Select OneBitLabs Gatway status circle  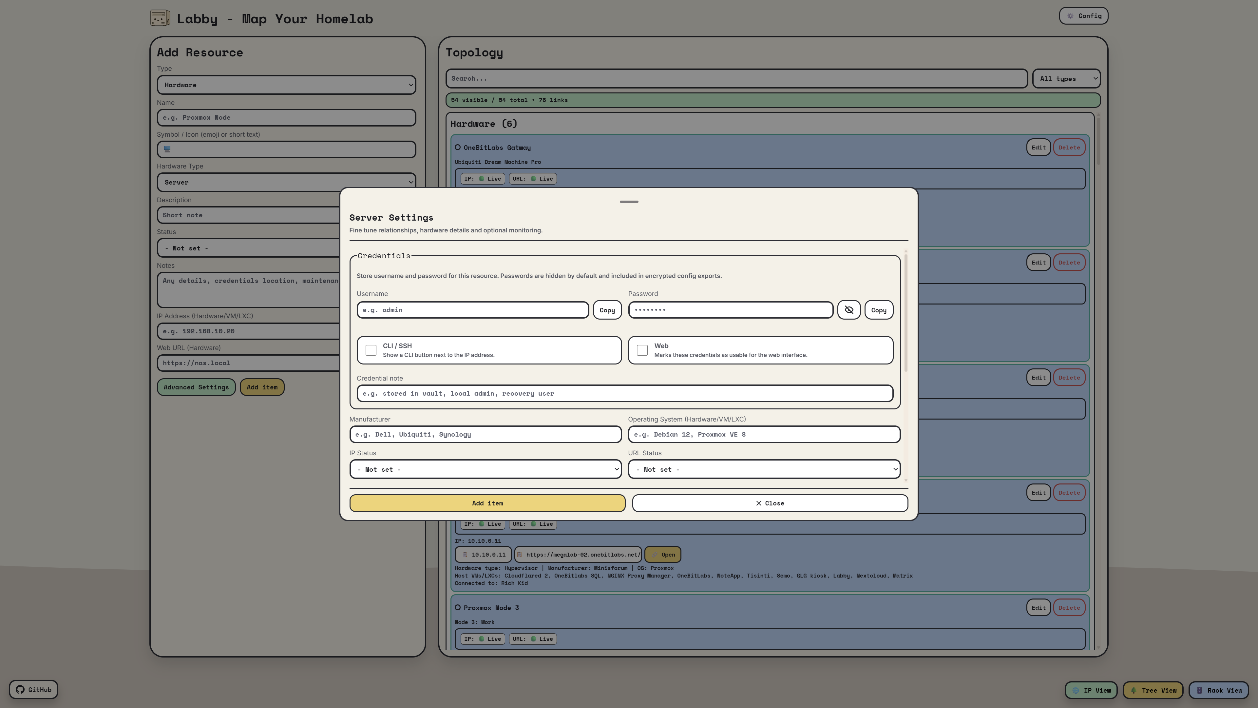pos(458,147)
